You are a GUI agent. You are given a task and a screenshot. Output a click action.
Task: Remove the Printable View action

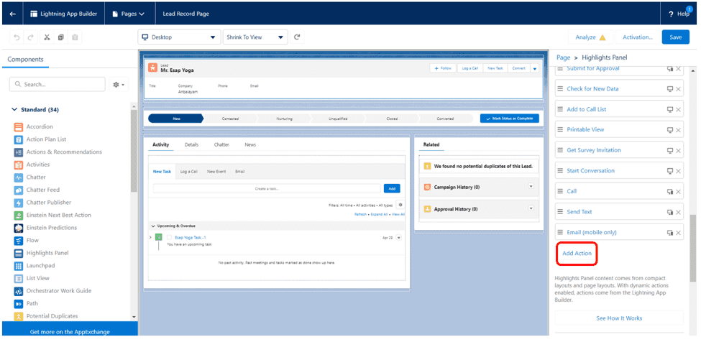click(678, 130)
